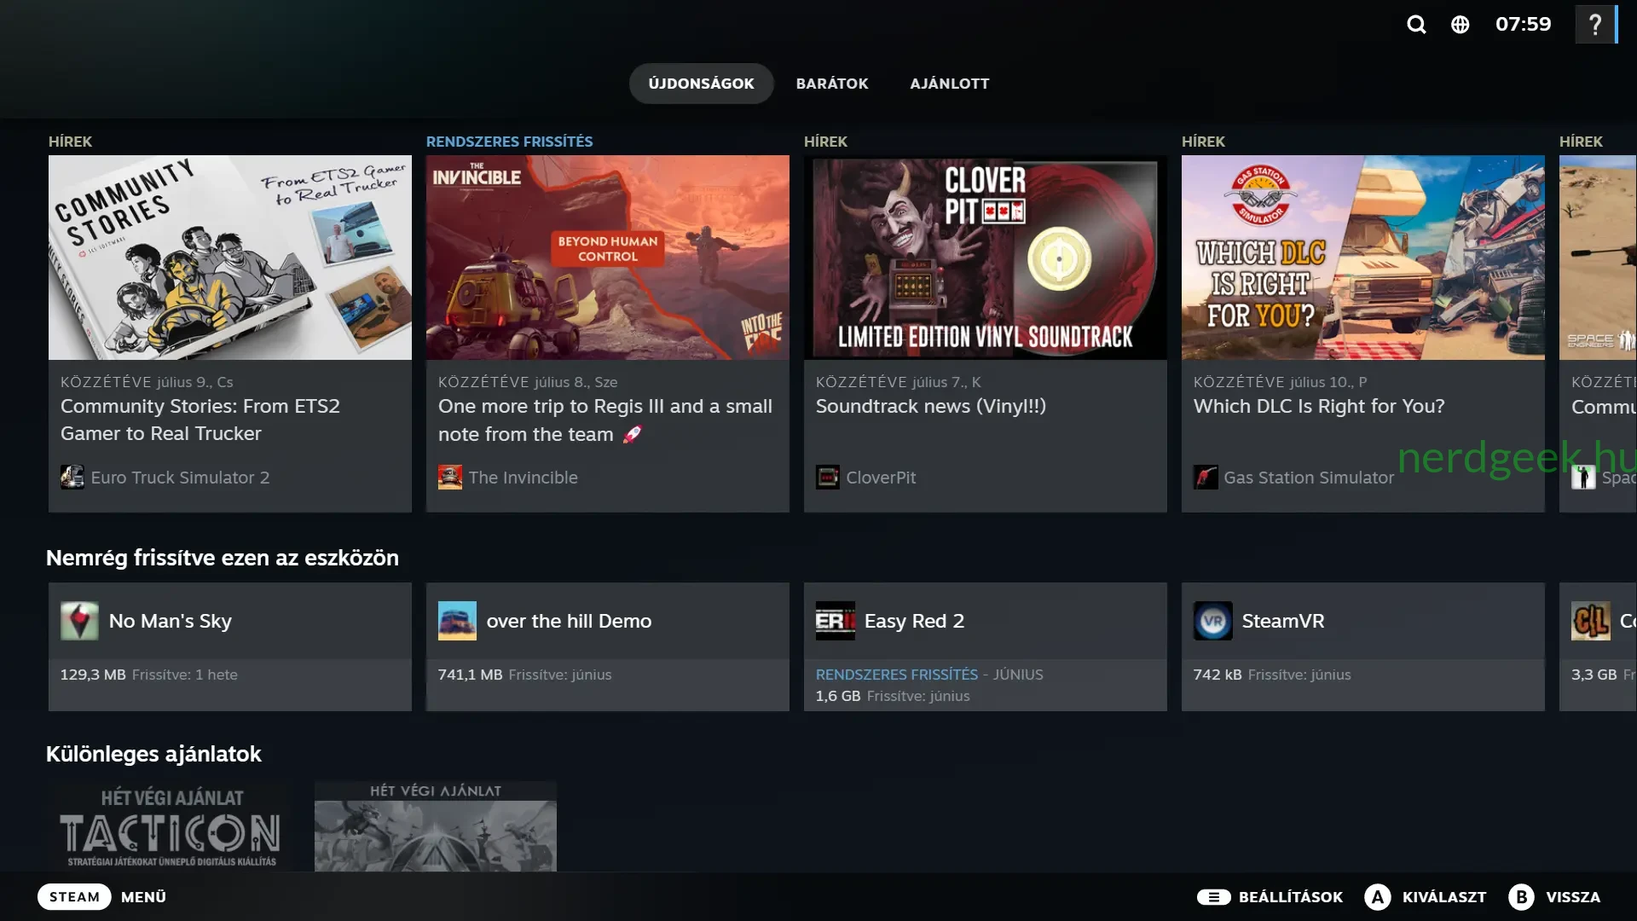This screenshot has width=1637, height=921.
Task: Switch to the Újdonságok tab
Action: click(701, 84)
